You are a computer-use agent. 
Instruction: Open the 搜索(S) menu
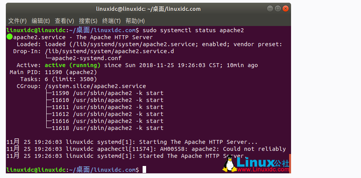point(88,21)
